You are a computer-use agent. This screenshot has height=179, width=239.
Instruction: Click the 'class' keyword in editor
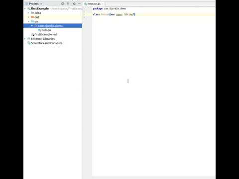click(96, 14)
